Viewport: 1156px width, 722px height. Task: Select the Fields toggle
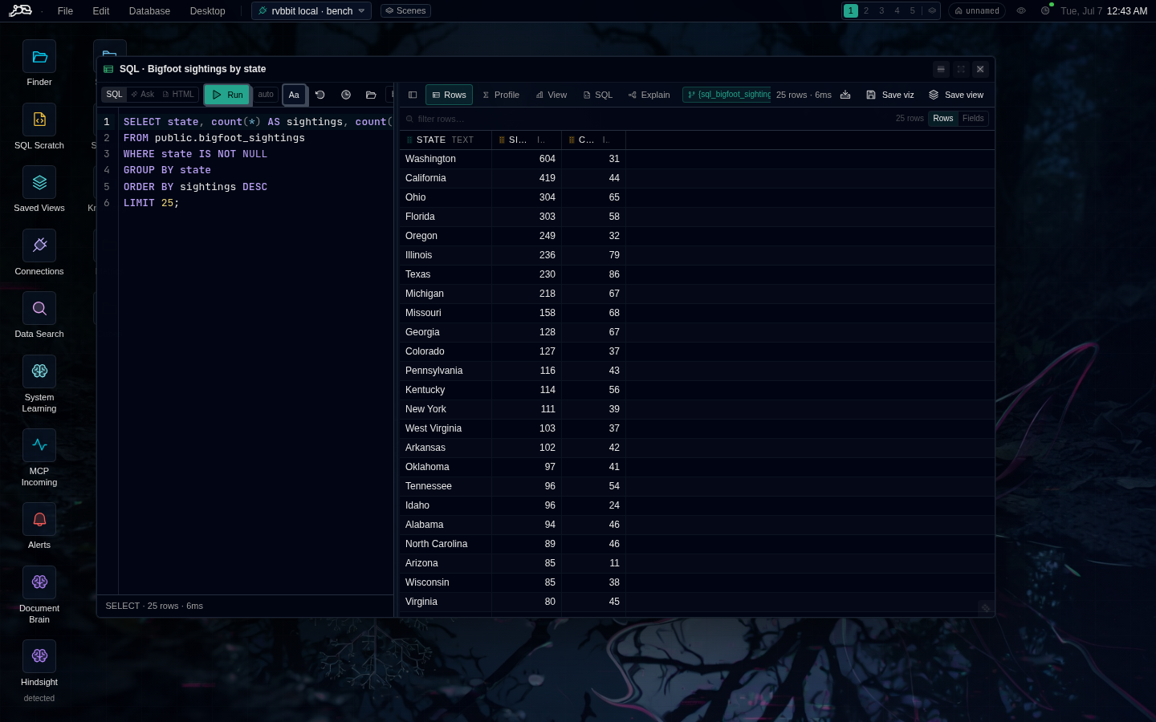(973, 119)
